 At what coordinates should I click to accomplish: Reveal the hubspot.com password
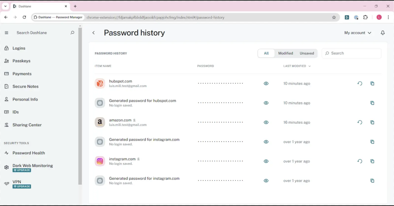point(266,83)
